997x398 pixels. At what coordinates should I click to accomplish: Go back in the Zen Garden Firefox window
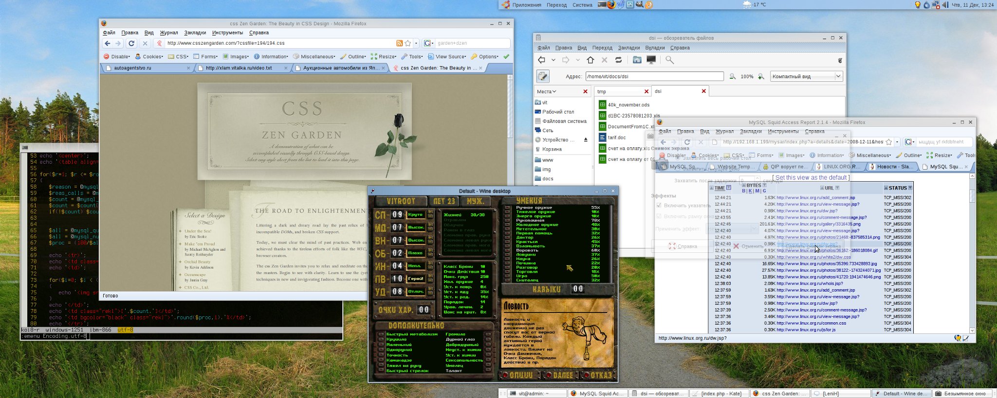(x=108, y=43)
